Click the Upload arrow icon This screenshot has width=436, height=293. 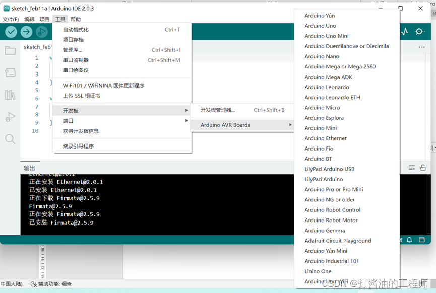[26, 32]
